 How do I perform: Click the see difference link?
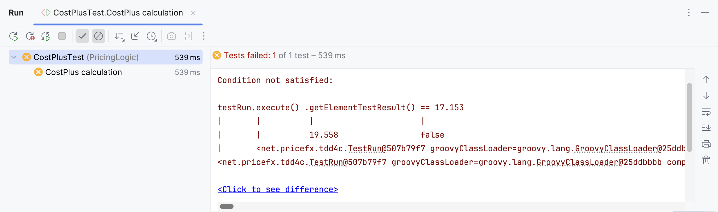click(x=278, y=189)
